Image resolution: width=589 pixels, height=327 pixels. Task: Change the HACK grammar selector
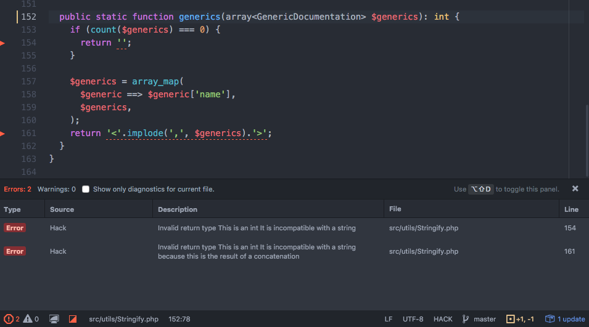[443, 319]
